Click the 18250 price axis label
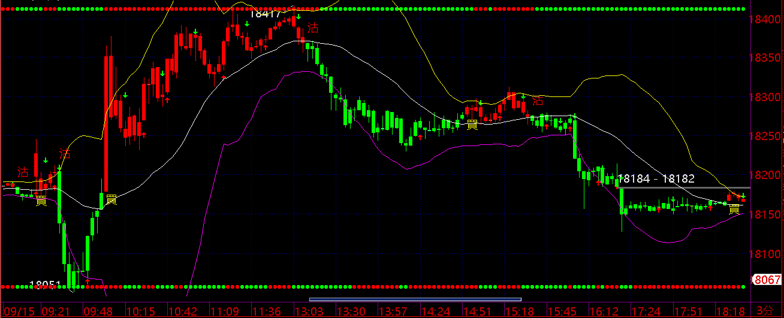 764,137
